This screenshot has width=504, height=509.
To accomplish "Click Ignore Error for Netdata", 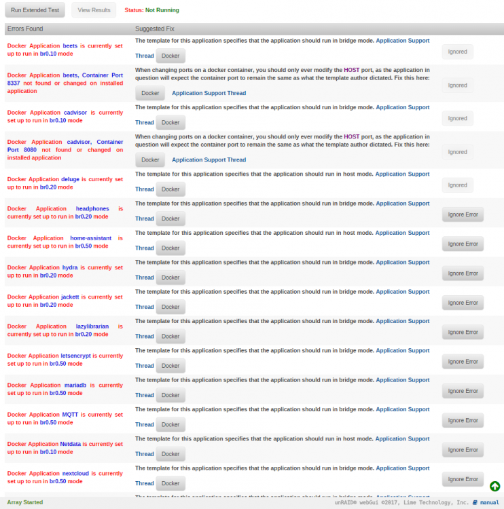I will (463, 450).
